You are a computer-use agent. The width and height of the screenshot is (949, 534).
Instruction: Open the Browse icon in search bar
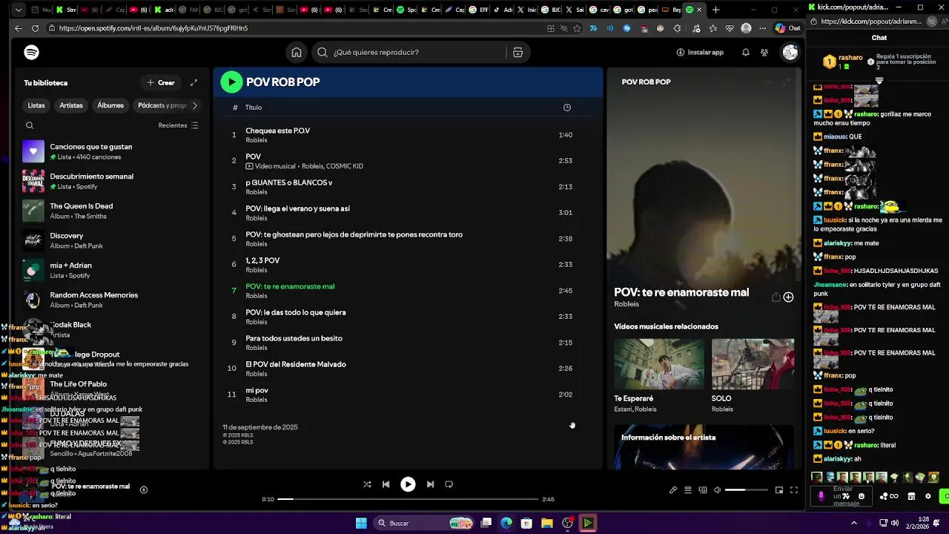[518, 53]
